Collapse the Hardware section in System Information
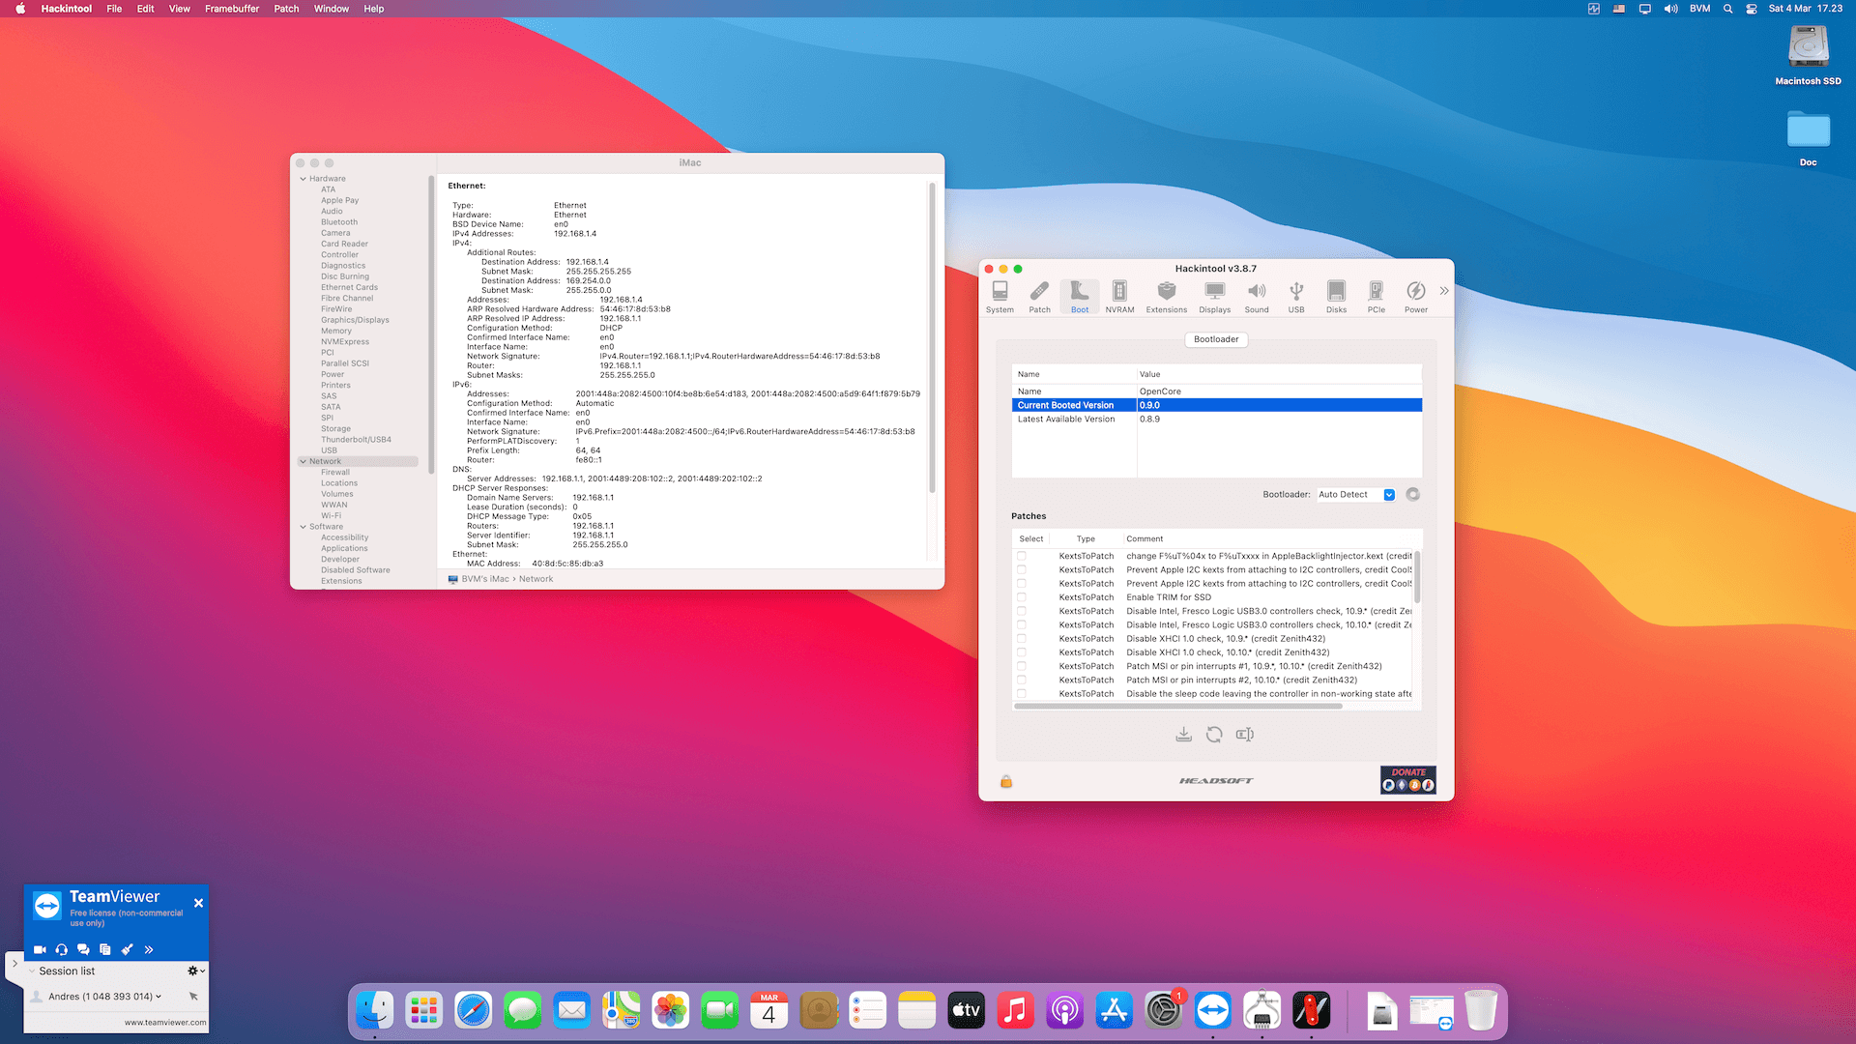This screenshot has height=1044, width=1856. coord(303,179)
